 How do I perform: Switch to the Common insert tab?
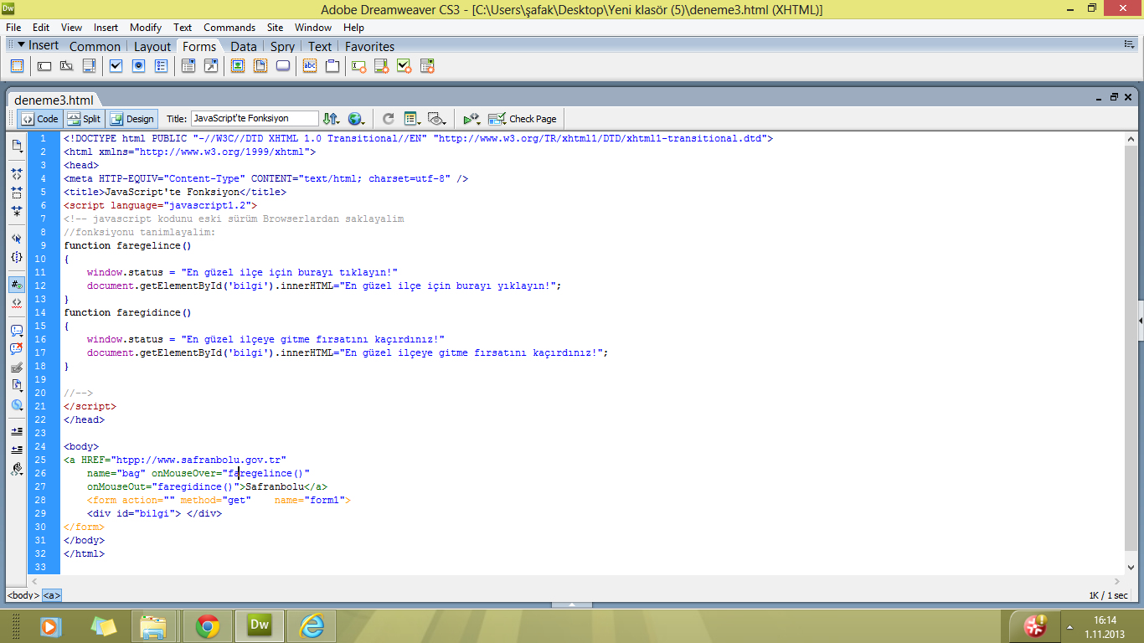[x=95, y=47]
